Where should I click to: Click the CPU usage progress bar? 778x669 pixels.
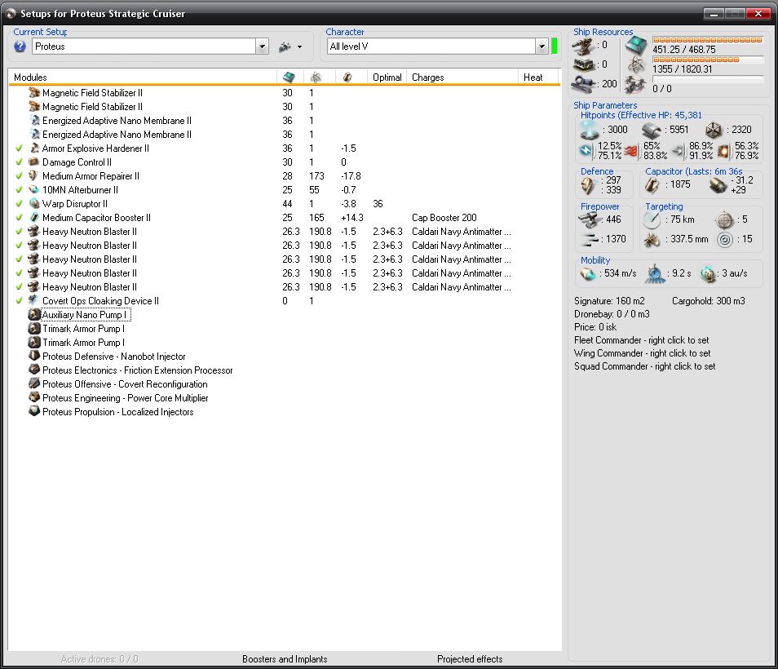tap(708, 40)
